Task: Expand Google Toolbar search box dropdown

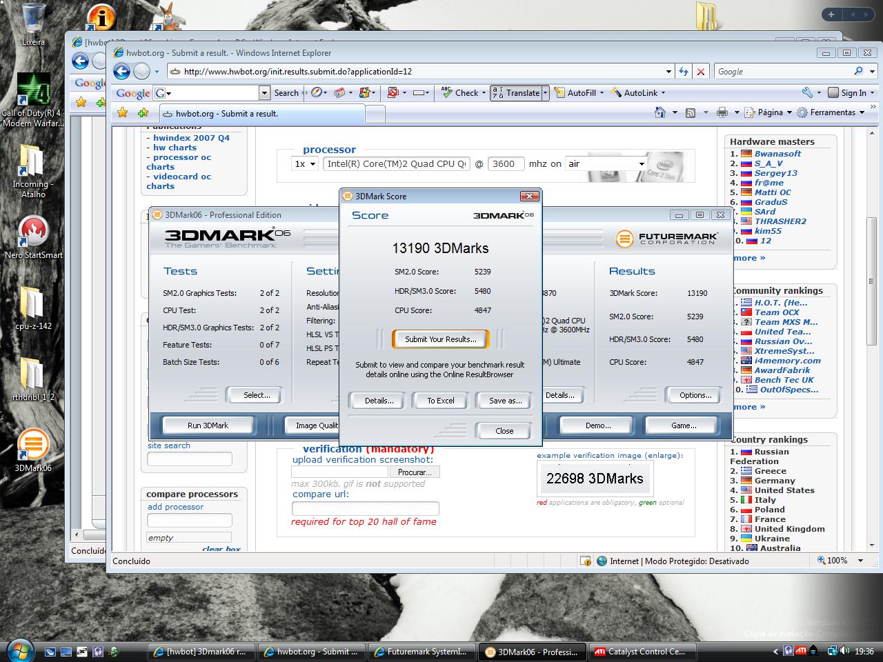Action: click(x=264, y=92)
